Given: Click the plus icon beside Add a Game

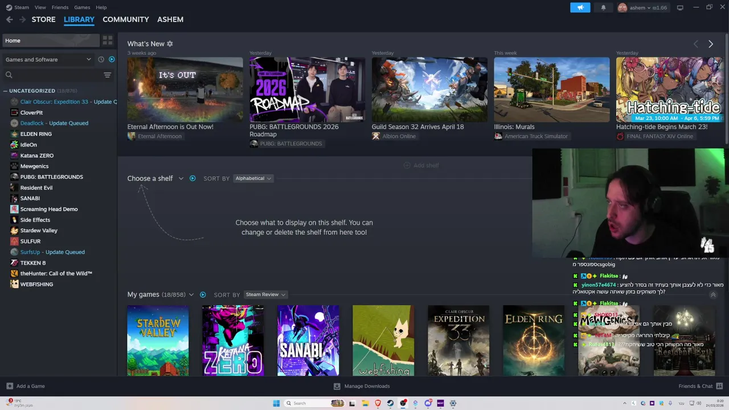Looking at the screenshot, I should click(10, 386).
